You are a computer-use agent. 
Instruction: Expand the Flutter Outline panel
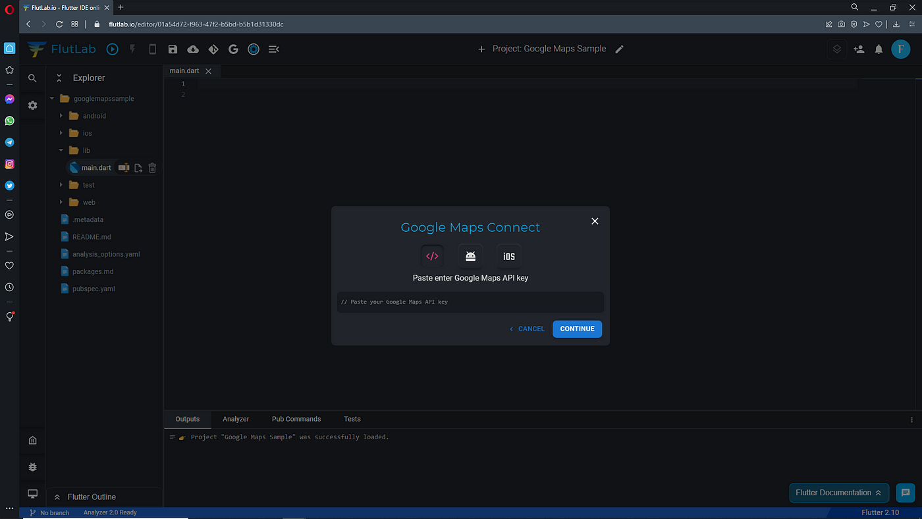coord(57,497)
